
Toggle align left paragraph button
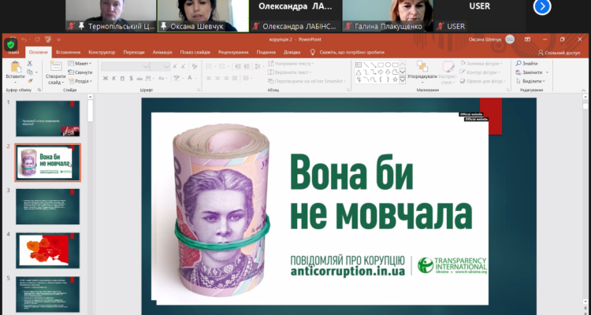pos(209,79)
